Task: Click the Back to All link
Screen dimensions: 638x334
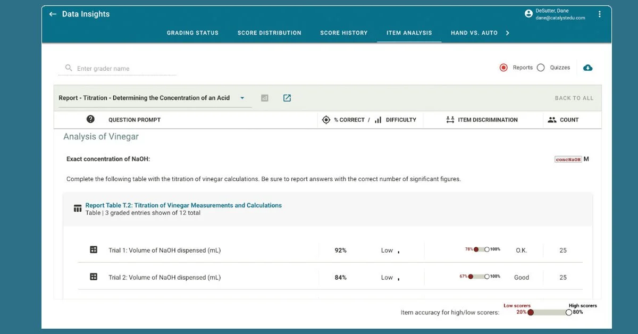Action: click(574, 98)
